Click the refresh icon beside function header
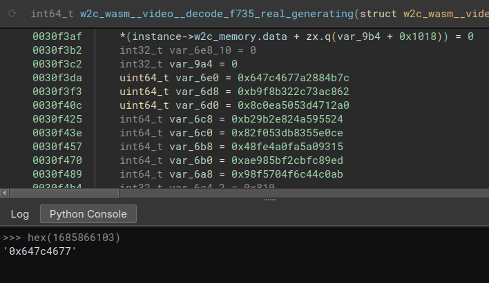 (13, 13)
